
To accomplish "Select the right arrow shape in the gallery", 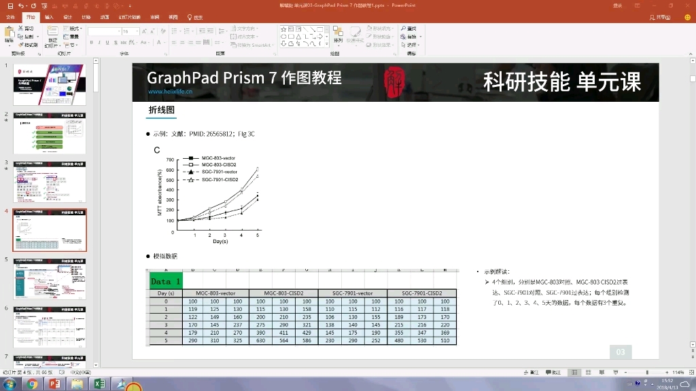I will (x=320, y=37).
